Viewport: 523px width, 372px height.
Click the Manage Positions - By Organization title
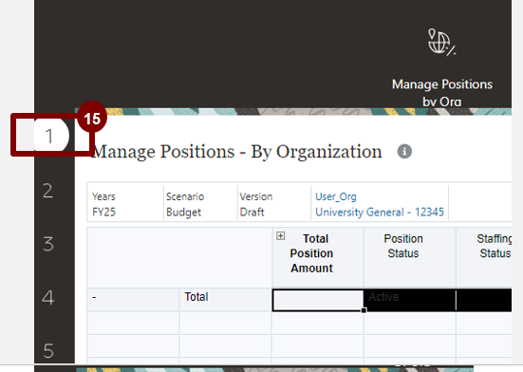pos(236,152)
